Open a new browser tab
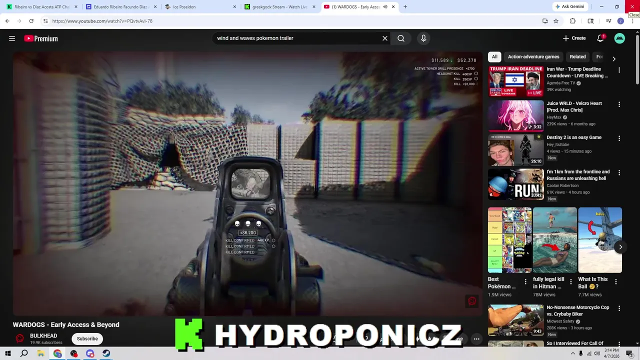 405,7
